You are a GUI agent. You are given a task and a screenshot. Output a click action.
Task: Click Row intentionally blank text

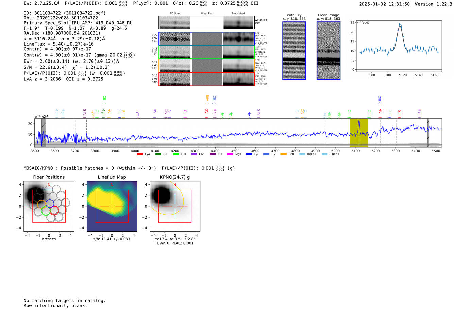pyautogui.click(x=55, y=306)
